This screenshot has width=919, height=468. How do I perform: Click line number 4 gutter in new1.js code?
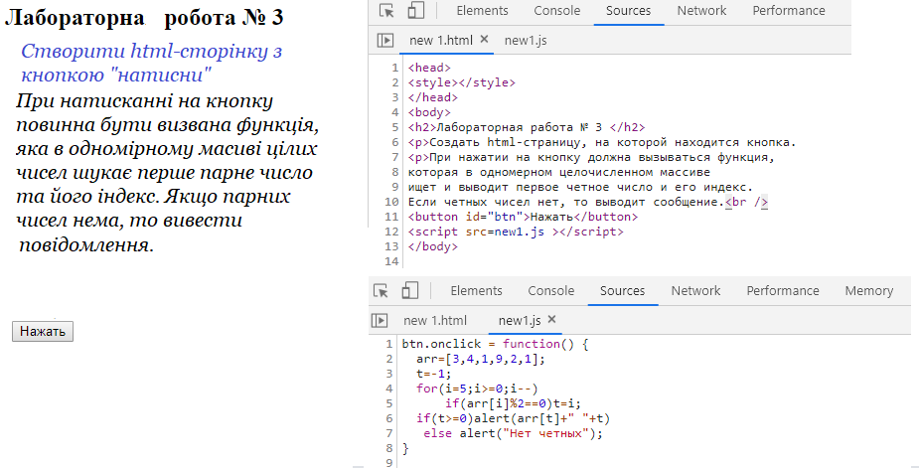pyautogui.click(x=387, y=389)
